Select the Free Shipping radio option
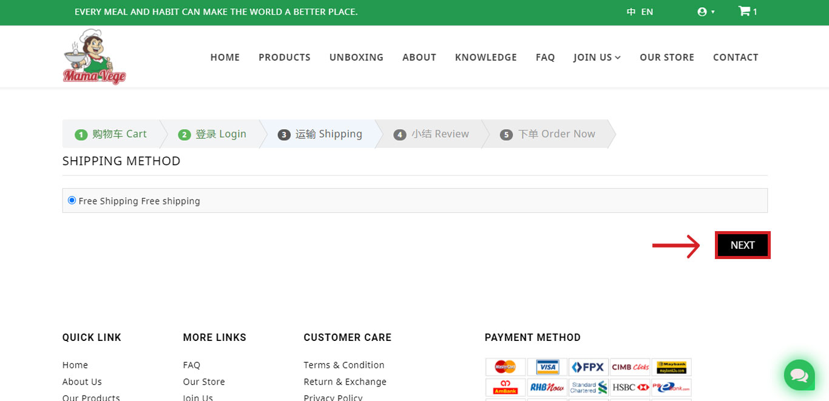The height and width of the screenshot is (401, 829). click(x=72, y=200)
